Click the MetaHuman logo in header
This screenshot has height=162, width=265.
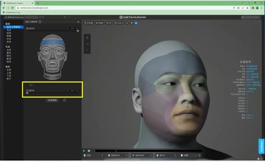(132, 17)
